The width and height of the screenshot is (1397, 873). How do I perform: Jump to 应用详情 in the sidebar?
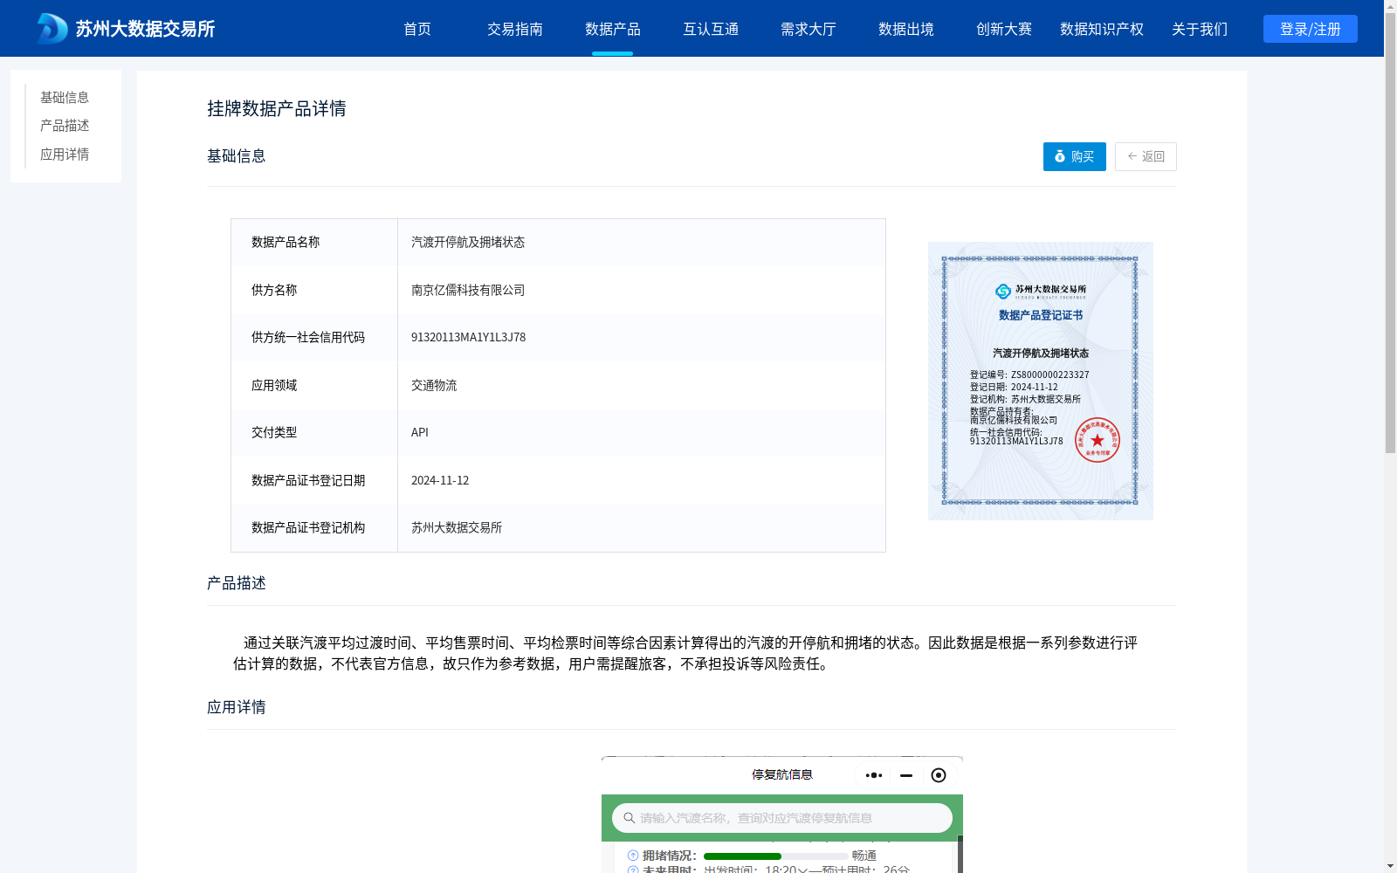[65, 155]
